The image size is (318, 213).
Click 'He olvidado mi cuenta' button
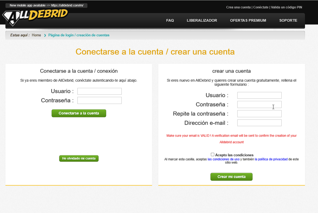pyautogui.click(x=79, y=158)
